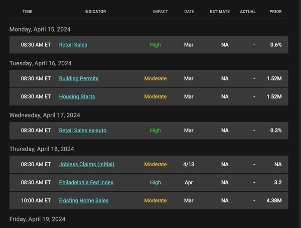301x228 pixels.
Task: Click the 10:00 AM ET time cell
Action: click(x=36, y=201)
